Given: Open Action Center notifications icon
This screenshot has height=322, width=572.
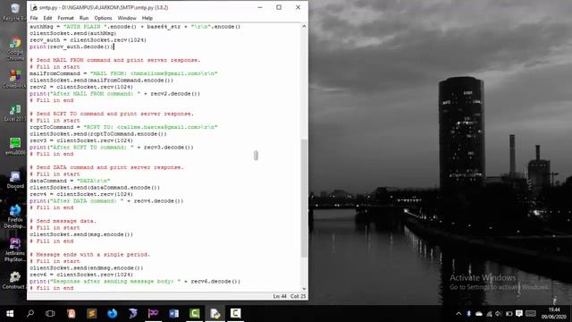Looking at the screenshot, I should coord(519,314).
